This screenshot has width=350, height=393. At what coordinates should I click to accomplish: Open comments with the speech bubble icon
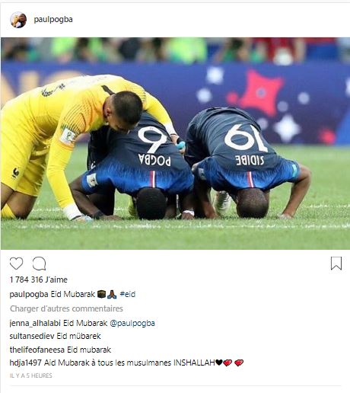(40, 264)
